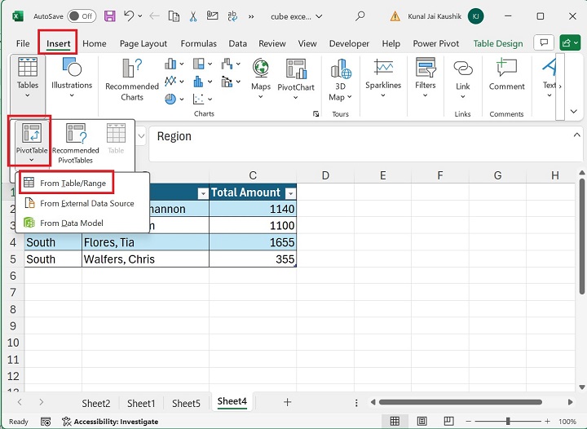Switch to the Sheet1 tab
Screen dimensions: 587x429
tap(141, 403)
